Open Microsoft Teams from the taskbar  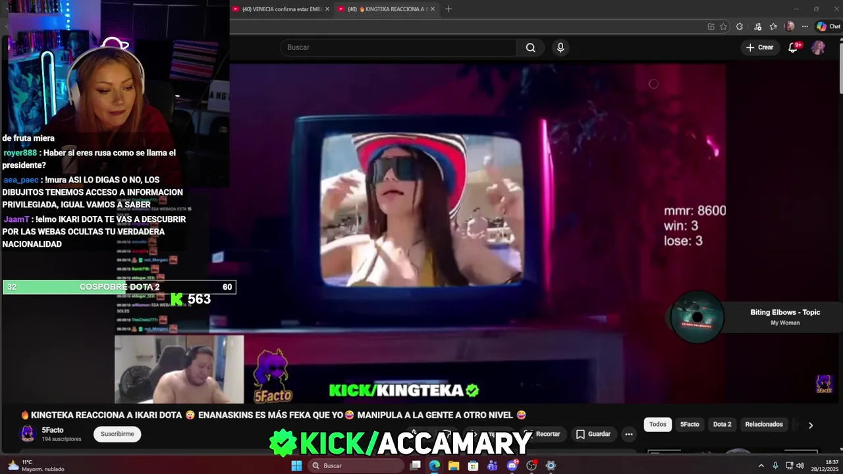click(493, 465)
